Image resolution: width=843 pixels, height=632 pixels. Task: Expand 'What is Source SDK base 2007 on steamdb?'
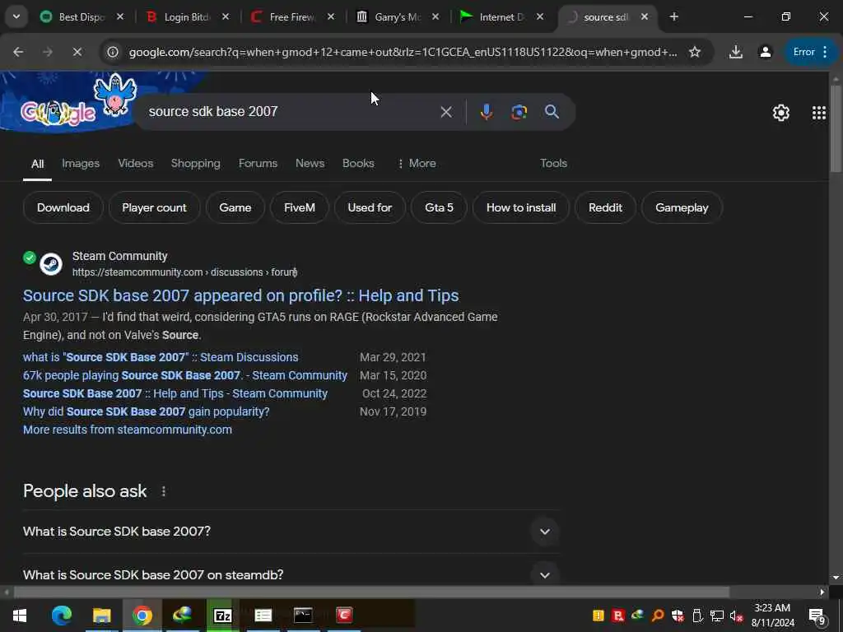(291, 575)
